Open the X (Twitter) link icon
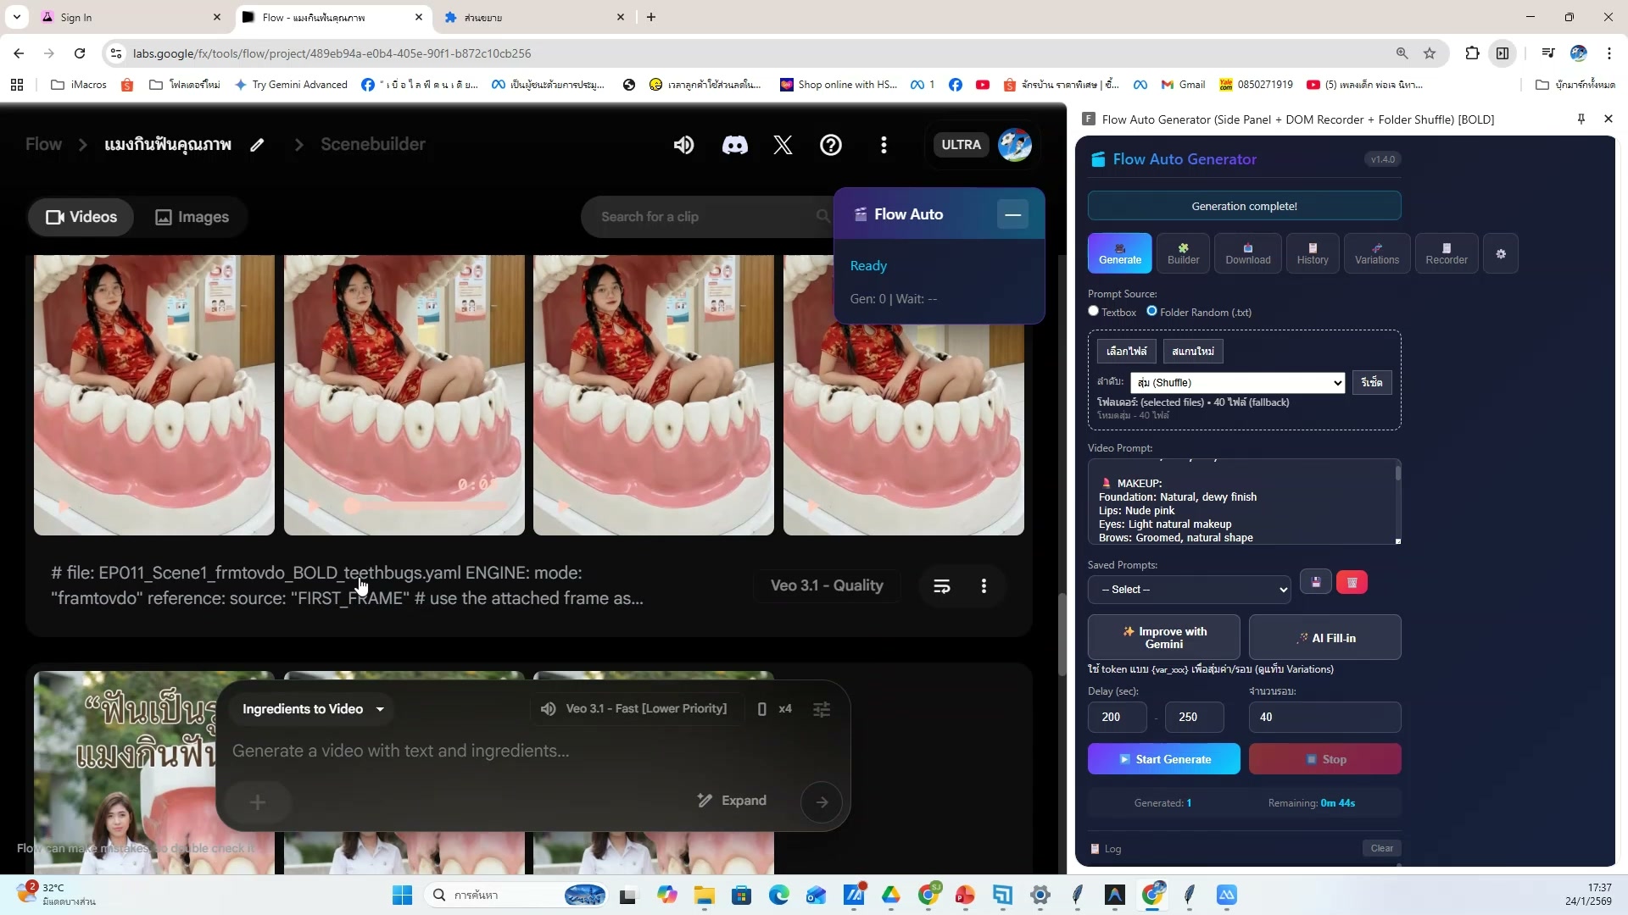The width and height of the screenshot is (1628, 915). pyautogui.click(x=783, y=145)
